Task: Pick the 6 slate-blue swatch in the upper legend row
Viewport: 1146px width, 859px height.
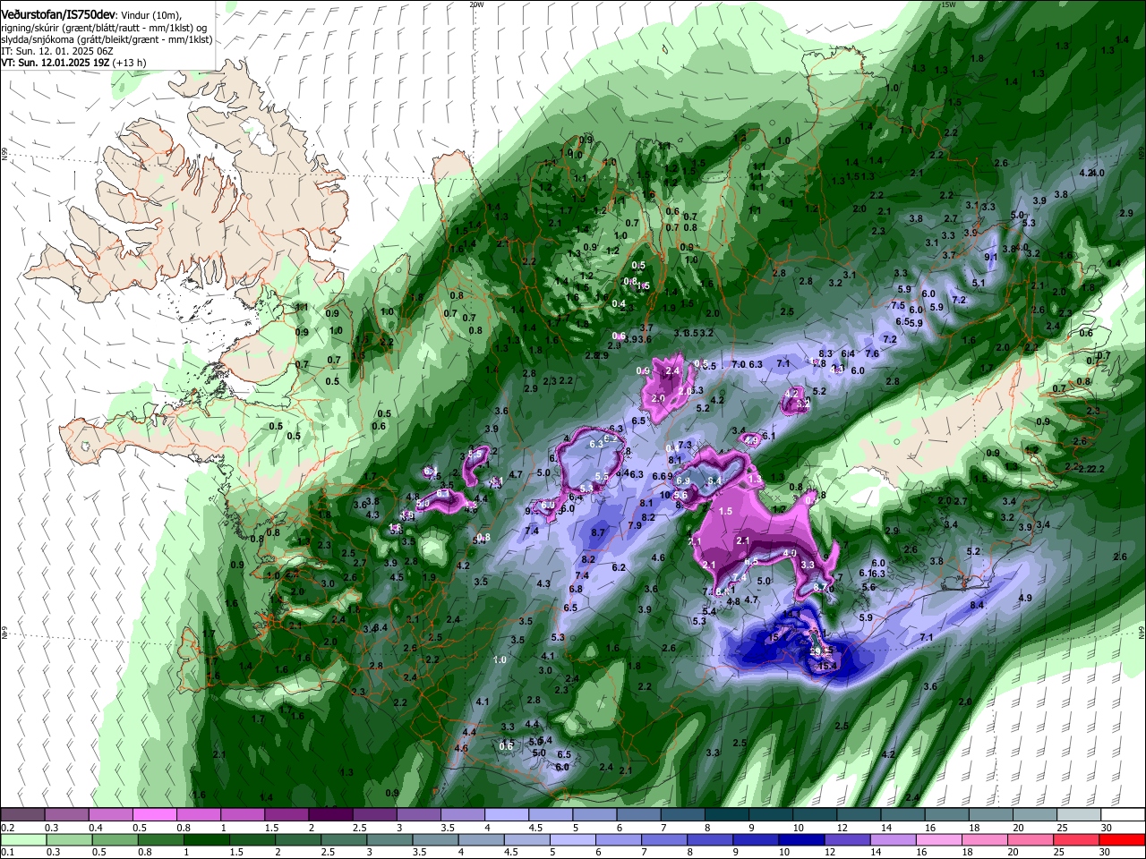Action: tap(639, 814)
